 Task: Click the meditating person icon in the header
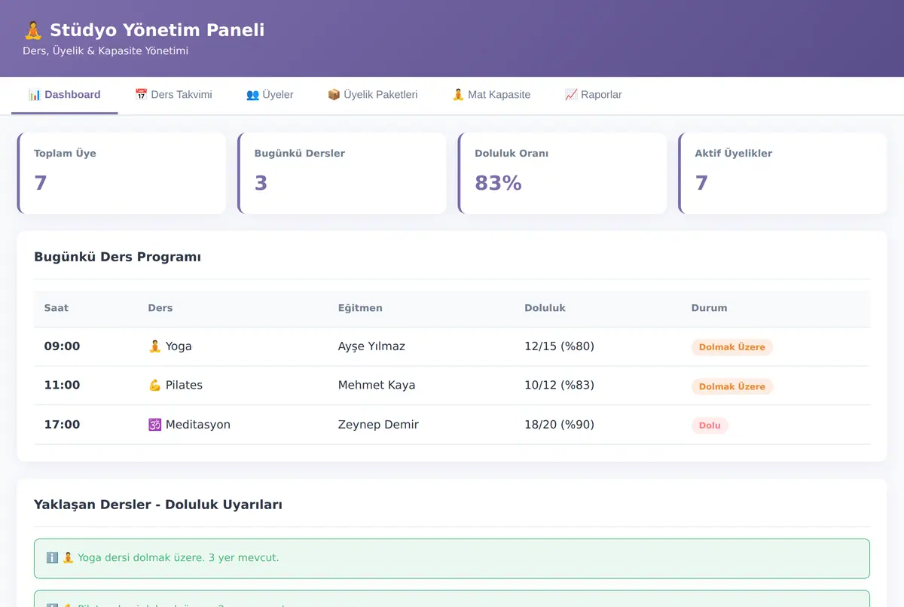point(33,30)
